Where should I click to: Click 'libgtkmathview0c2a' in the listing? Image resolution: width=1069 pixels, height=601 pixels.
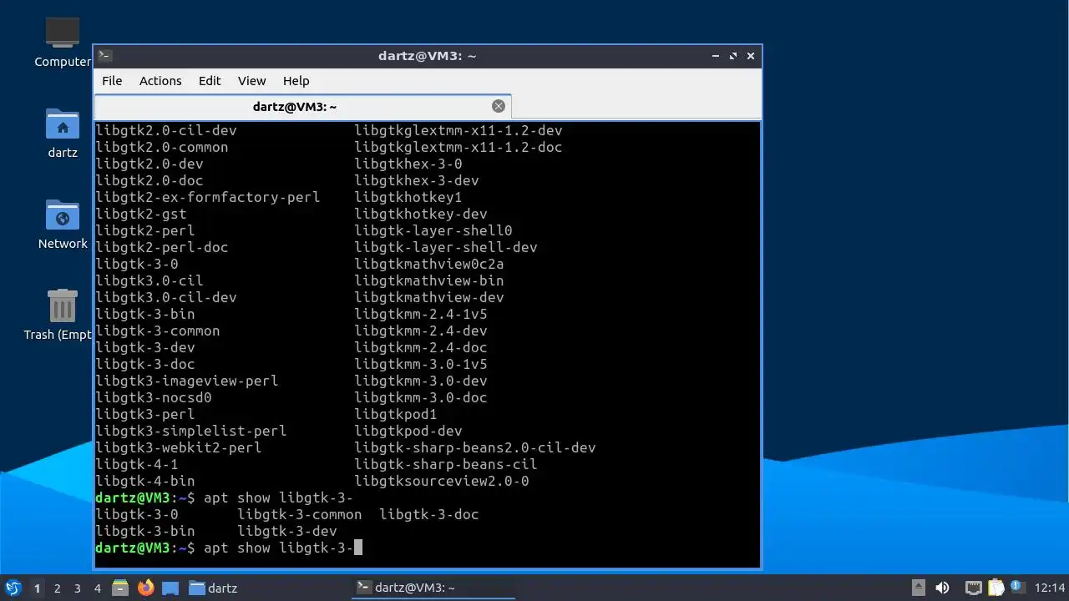[x=429, y=264]
